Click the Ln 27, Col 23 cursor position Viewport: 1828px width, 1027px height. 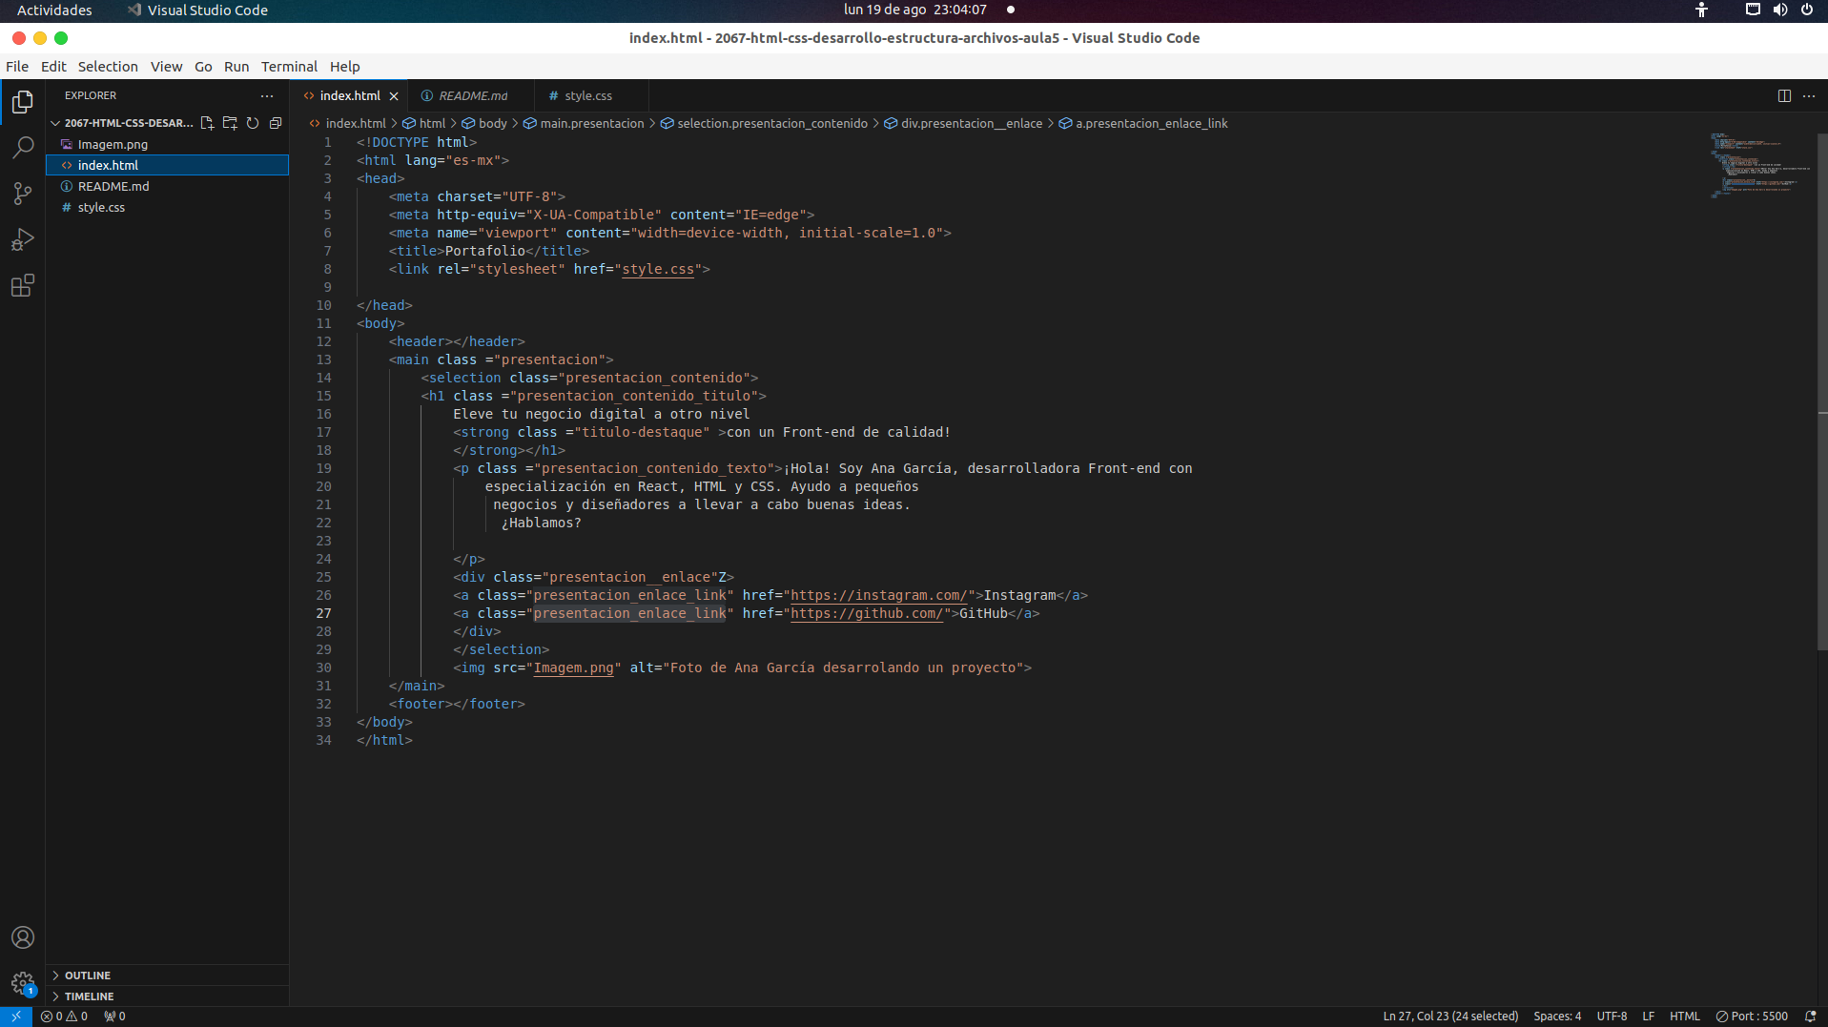click(1450, 1017)
